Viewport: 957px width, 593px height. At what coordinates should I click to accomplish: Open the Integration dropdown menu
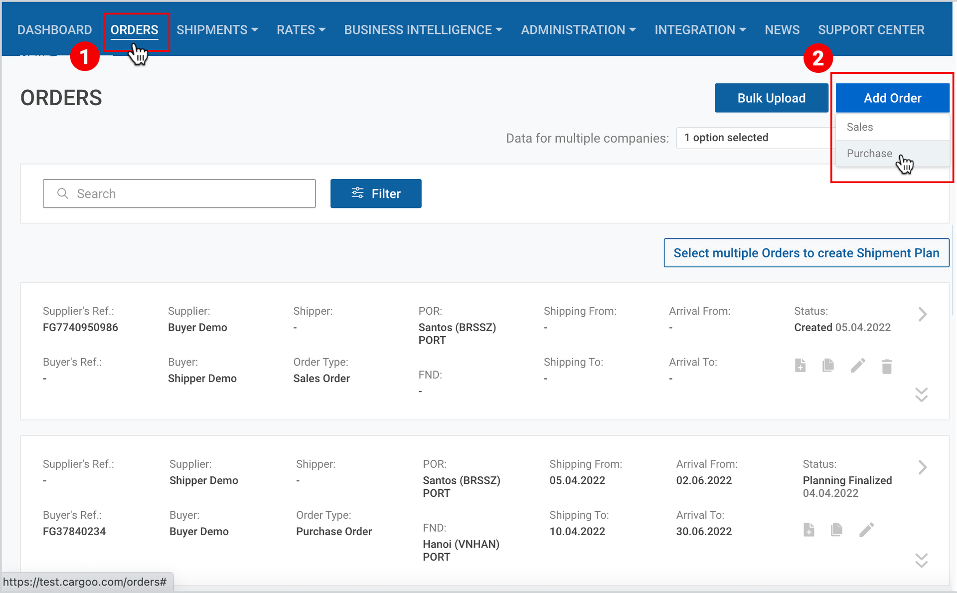click(x=700, y=30)
